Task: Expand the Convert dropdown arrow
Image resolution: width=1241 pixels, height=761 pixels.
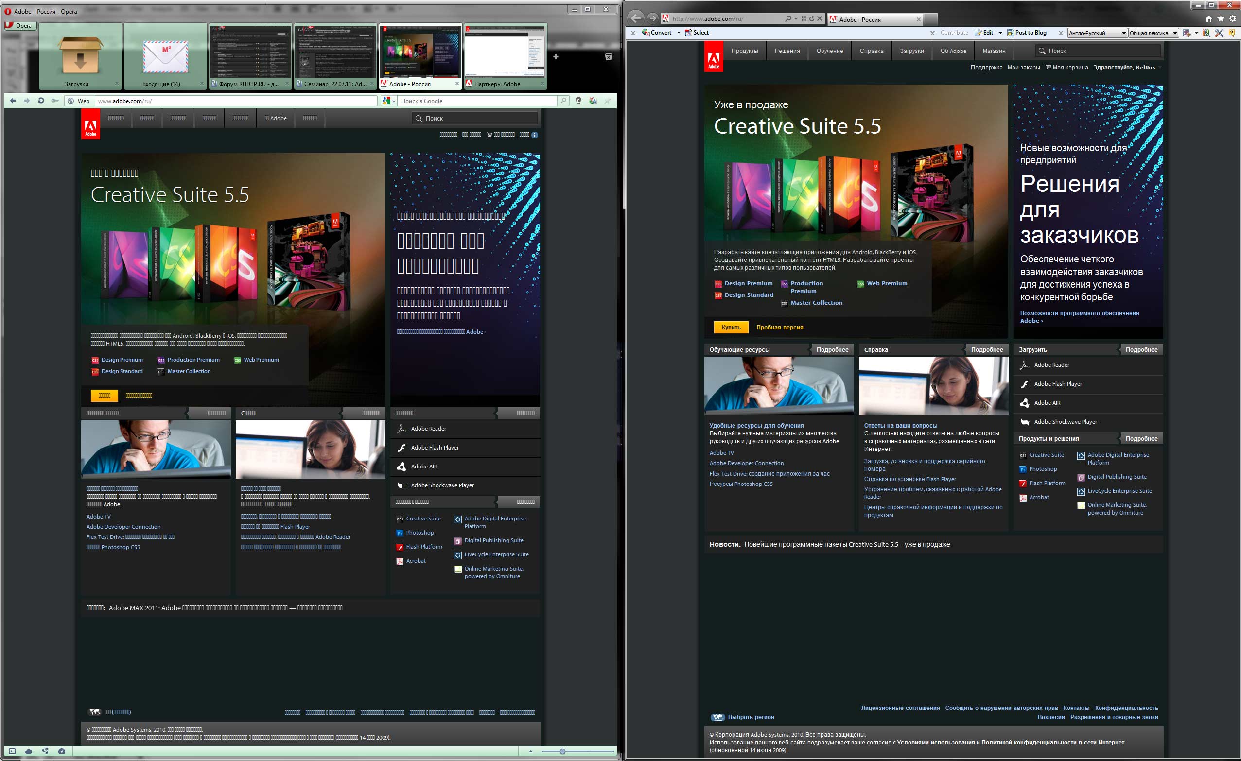Action: (x=679, y=33)
